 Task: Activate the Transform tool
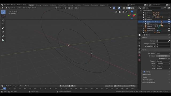(3, 32)
